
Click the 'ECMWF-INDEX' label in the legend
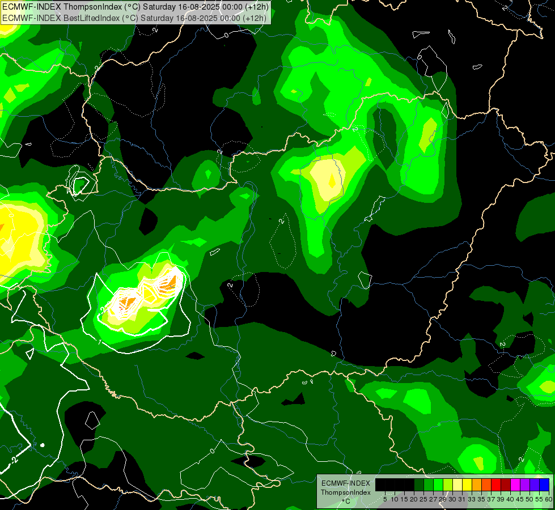[346, 483]
